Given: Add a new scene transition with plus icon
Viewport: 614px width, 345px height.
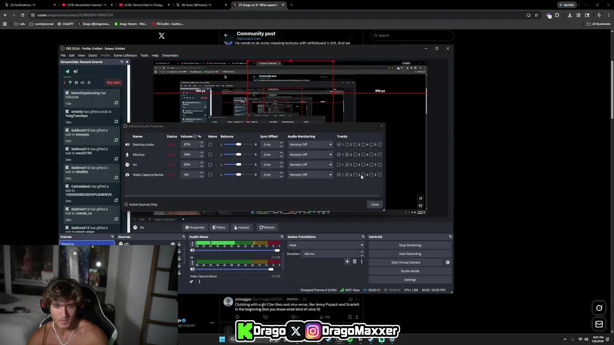Looking at the screenshot, I should tap(347, 262).
